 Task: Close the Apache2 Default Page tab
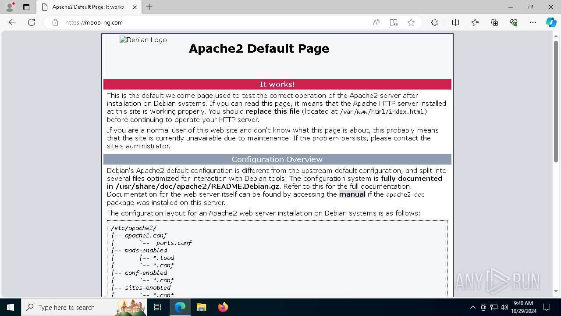[x=135, y=7]
